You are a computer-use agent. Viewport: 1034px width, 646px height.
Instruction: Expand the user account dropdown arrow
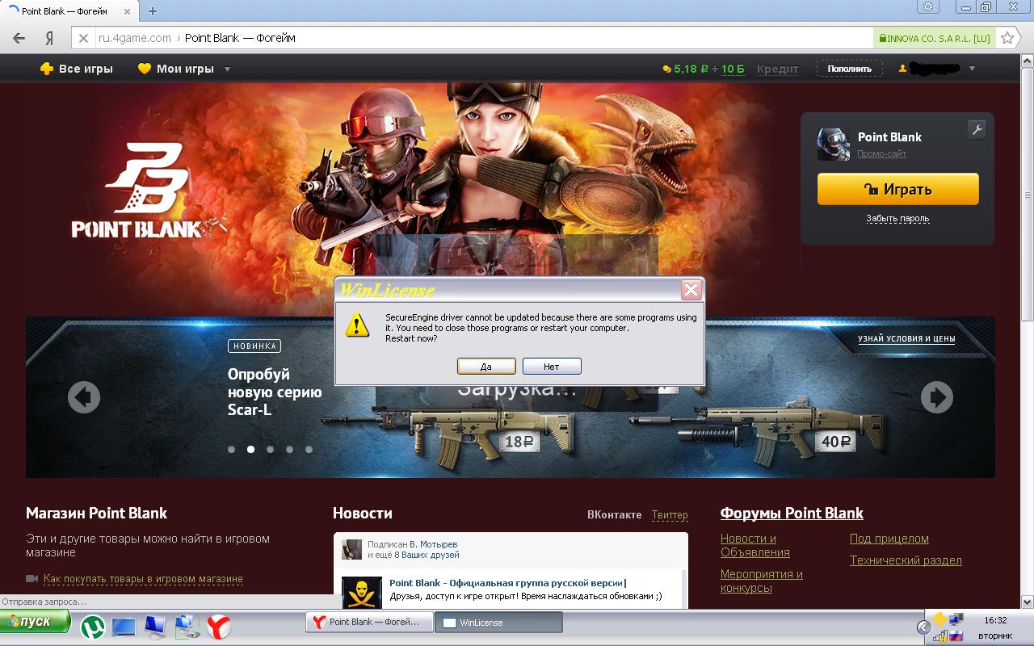(972, 69)
